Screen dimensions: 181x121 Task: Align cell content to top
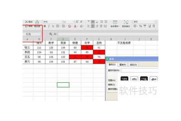point(88,22)
